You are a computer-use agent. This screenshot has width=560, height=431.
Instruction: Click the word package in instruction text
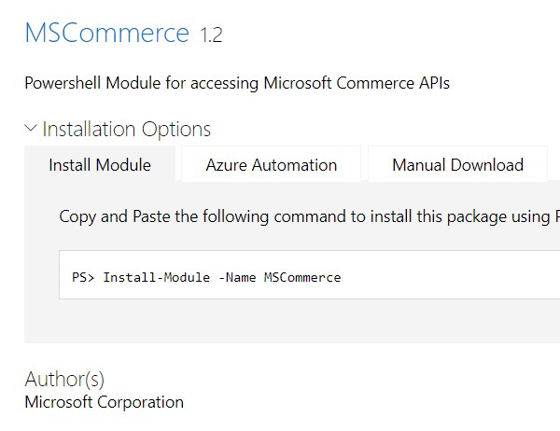click(x=478, y=216)
